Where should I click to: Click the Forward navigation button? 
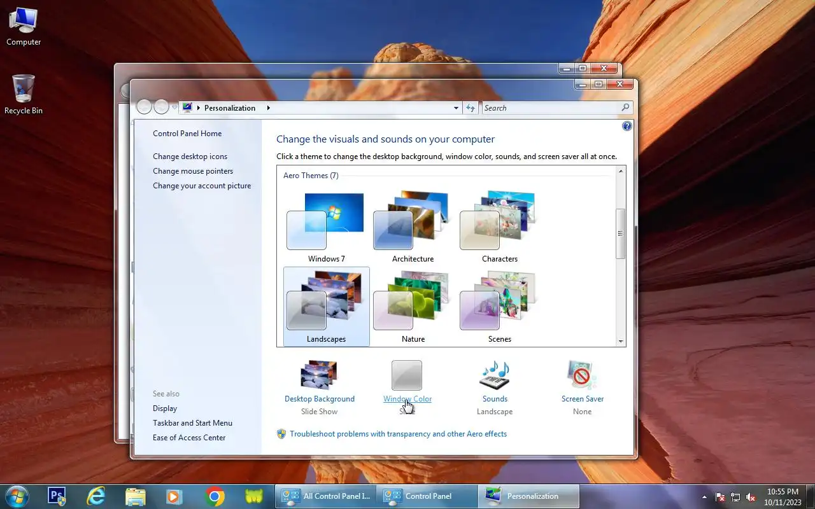point(162,107)
